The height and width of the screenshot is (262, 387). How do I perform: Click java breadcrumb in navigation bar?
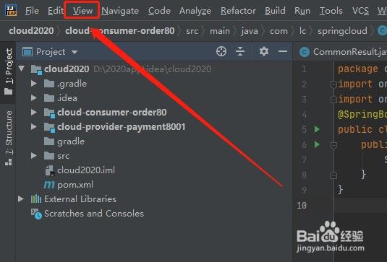click(250, 31)
